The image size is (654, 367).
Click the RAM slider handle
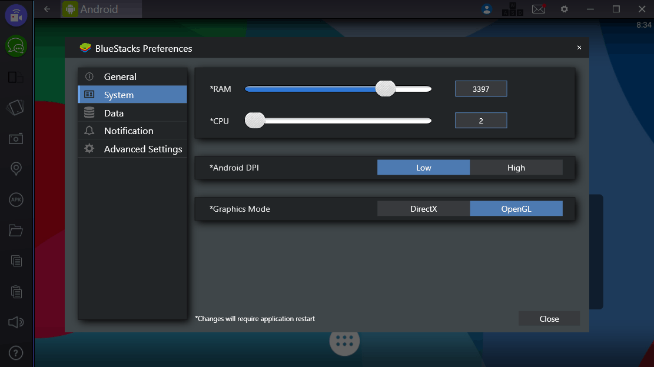coord(386,88)
